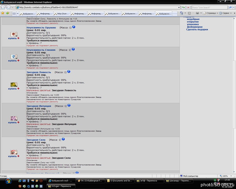Open the Звездная Сила item title
The image size is (236, 189).
(36, 140)
